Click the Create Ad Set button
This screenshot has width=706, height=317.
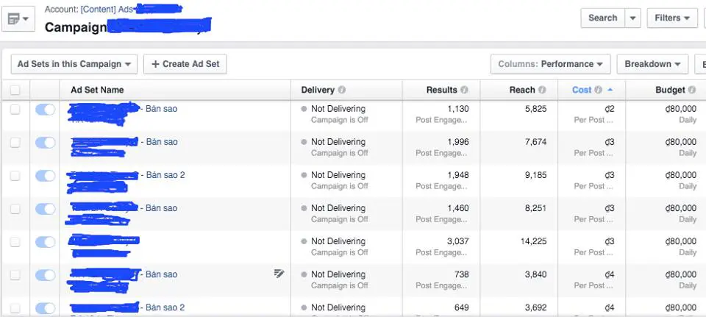pos(185,64)
